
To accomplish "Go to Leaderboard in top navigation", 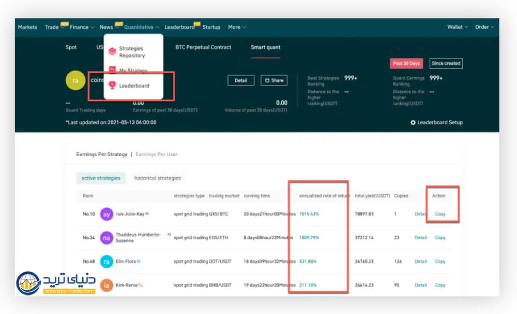I will 180,27.
